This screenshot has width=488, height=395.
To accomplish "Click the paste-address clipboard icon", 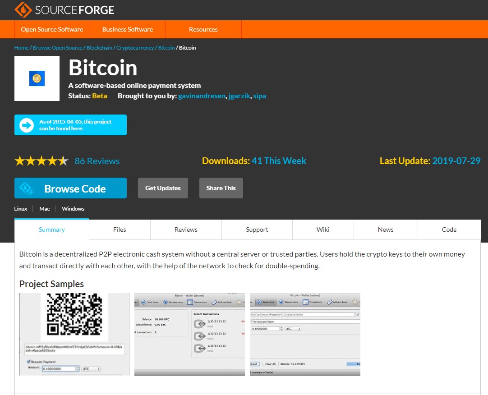I will (x=358, y=314).
